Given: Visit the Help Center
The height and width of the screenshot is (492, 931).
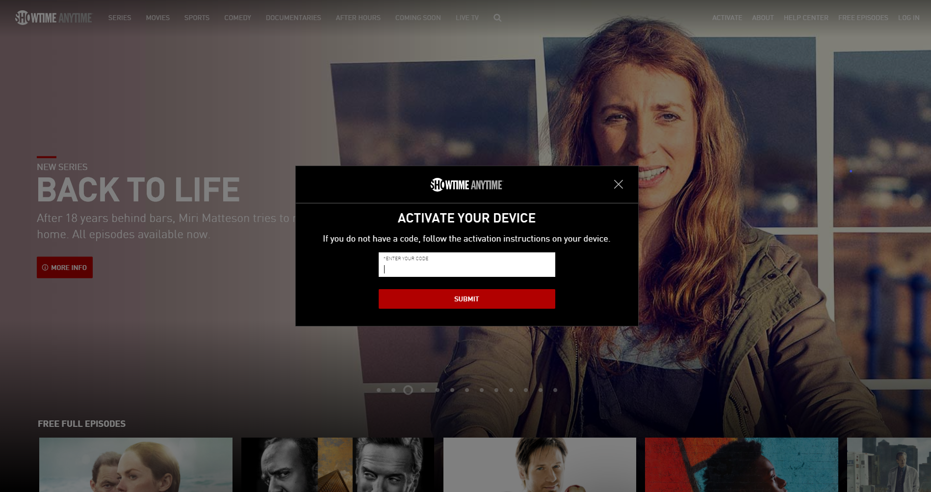Looking at the screenshot, I should (806, 18).
